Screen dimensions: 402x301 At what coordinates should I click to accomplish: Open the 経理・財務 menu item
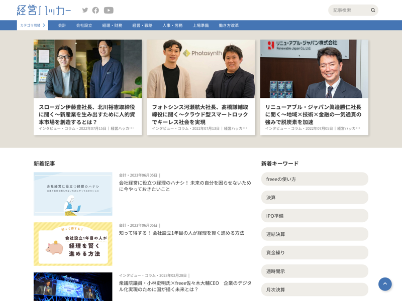click(x=112, y=26)
